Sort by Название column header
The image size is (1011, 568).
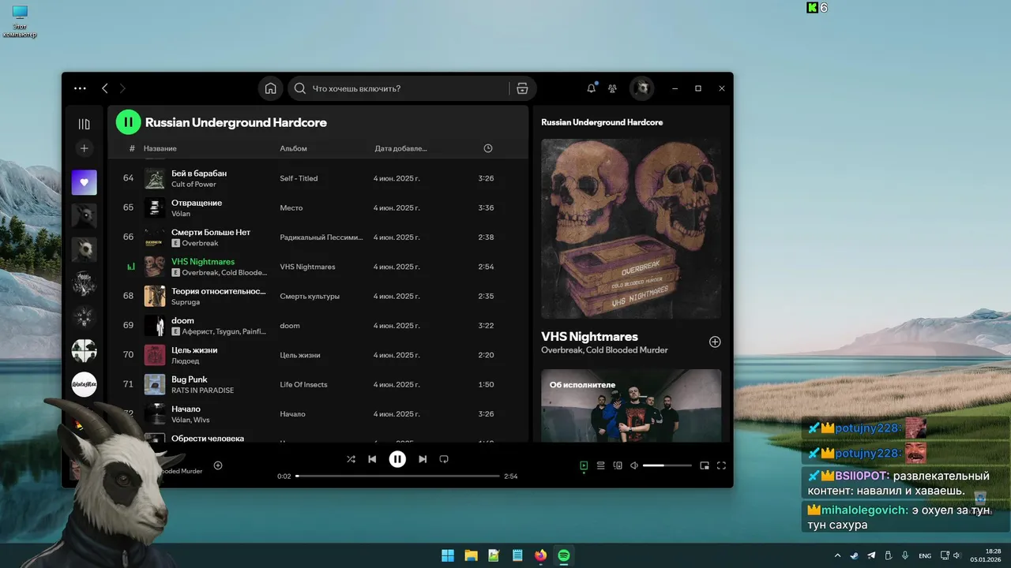click(160, 148)
